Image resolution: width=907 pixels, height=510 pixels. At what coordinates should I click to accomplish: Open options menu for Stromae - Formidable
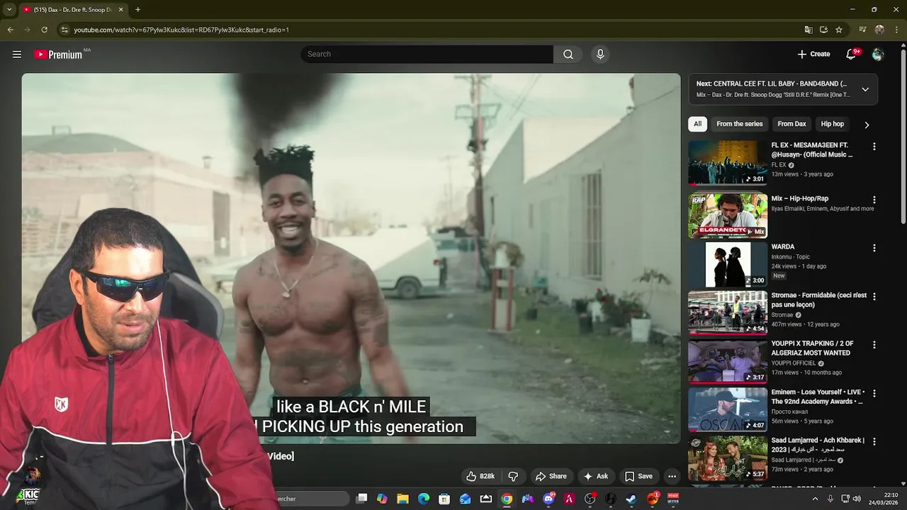pos(874,296)
